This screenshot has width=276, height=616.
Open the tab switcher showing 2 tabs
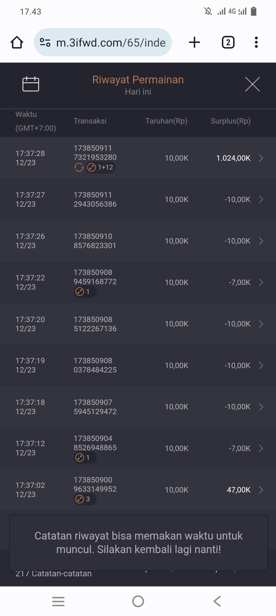(228, 42)
